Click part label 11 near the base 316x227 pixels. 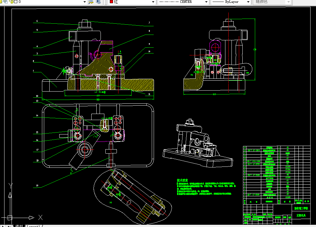click(149, 94)
